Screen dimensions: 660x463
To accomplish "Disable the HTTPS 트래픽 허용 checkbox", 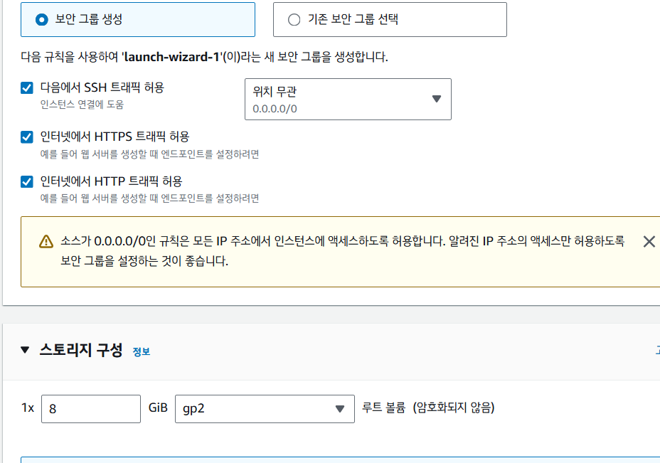I will coord(27,137).
